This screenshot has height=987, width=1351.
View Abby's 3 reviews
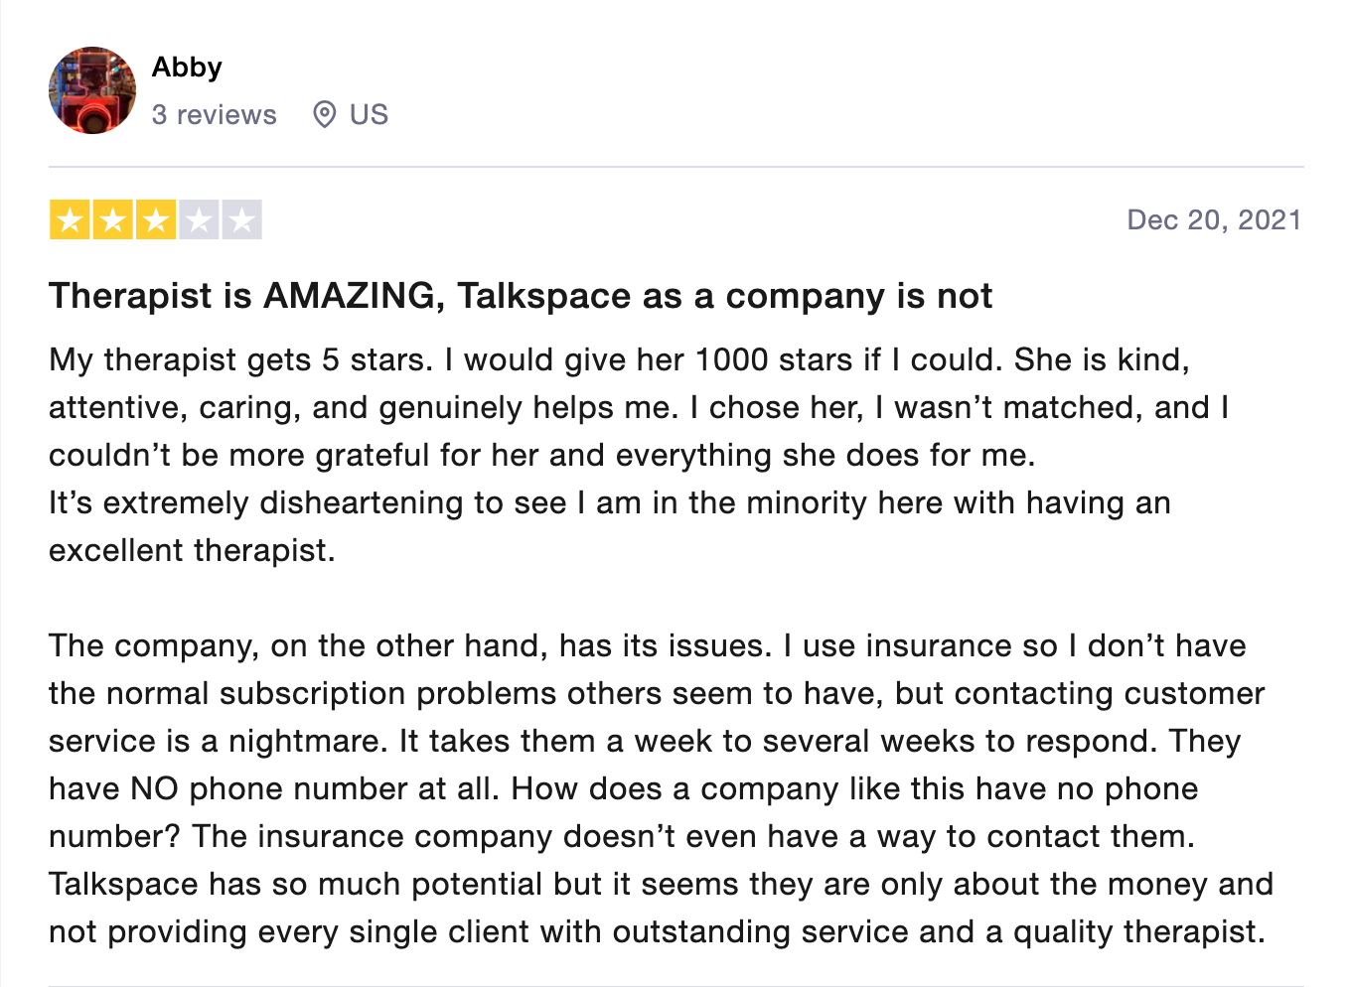pos(215,115)
